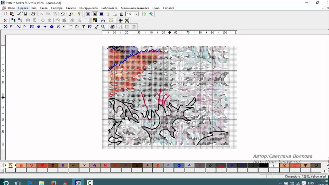Select red heart palette color
The image size is (329, 185).
tap(42, 165)
